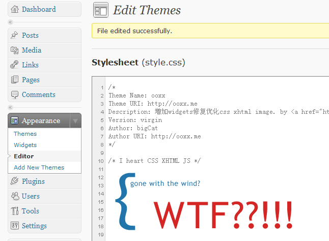Click the 'Stylesheet (style.css)' heading

pyautogui.click(x=139, y=62)
